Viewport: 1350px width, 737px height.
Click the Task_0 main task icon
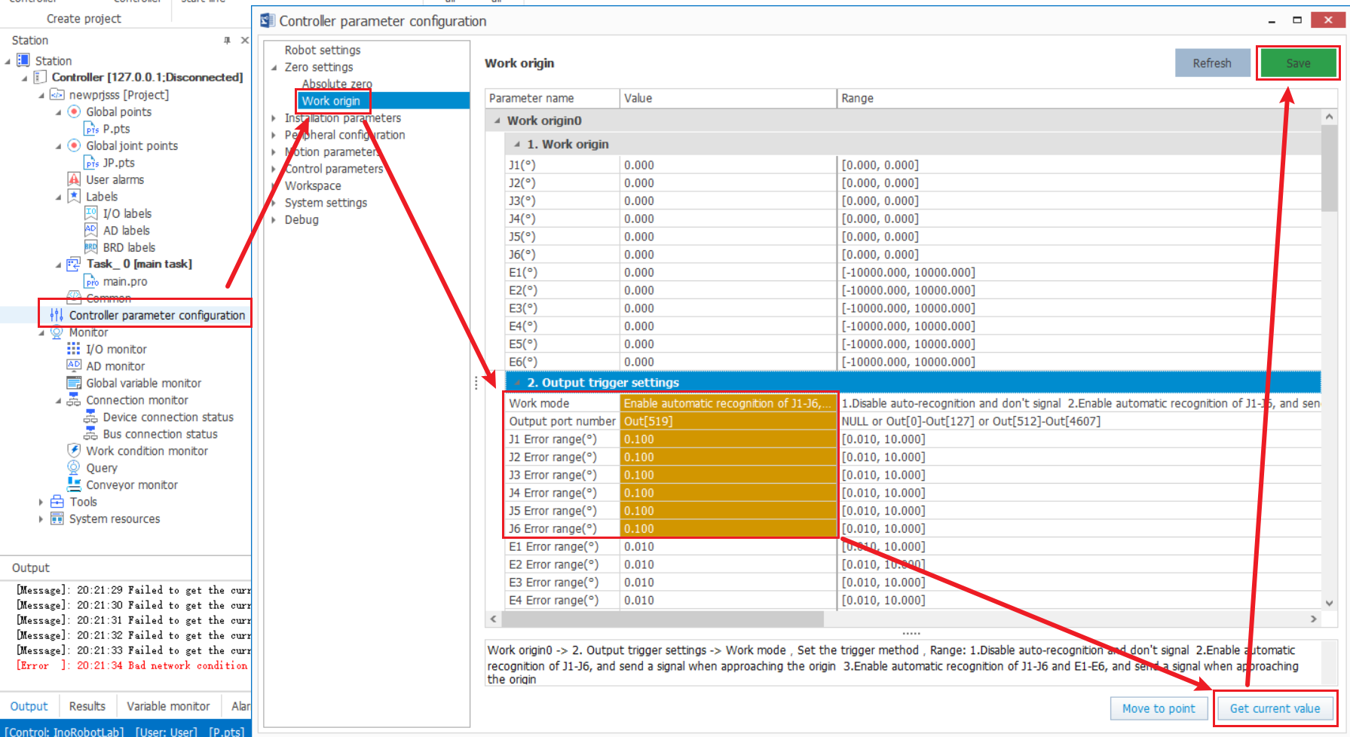[74, 264]
